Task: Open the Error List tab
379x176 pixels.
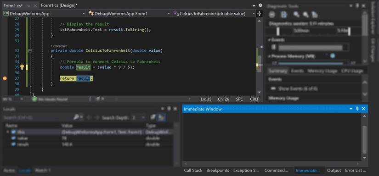Action: point(355,170)
